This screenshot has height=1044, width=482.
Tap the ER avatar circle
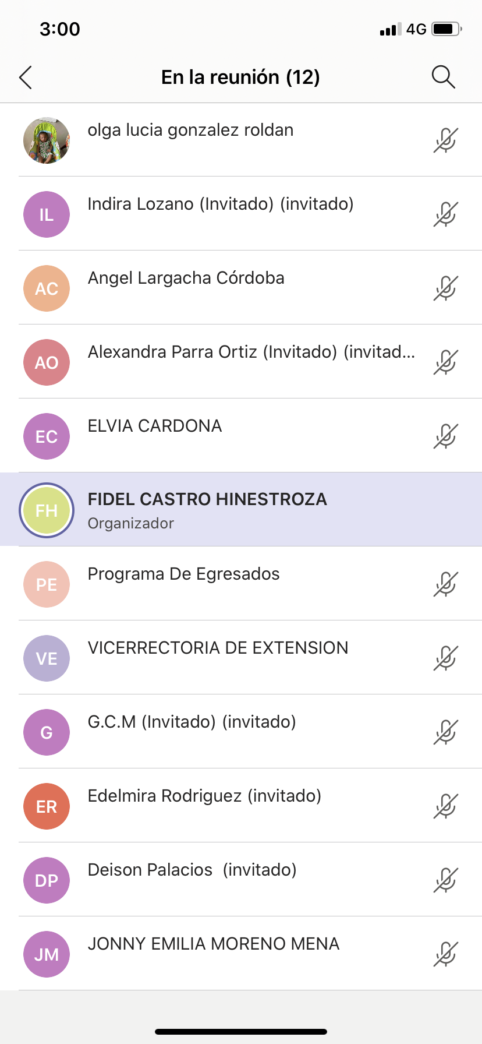pos(47,806)
